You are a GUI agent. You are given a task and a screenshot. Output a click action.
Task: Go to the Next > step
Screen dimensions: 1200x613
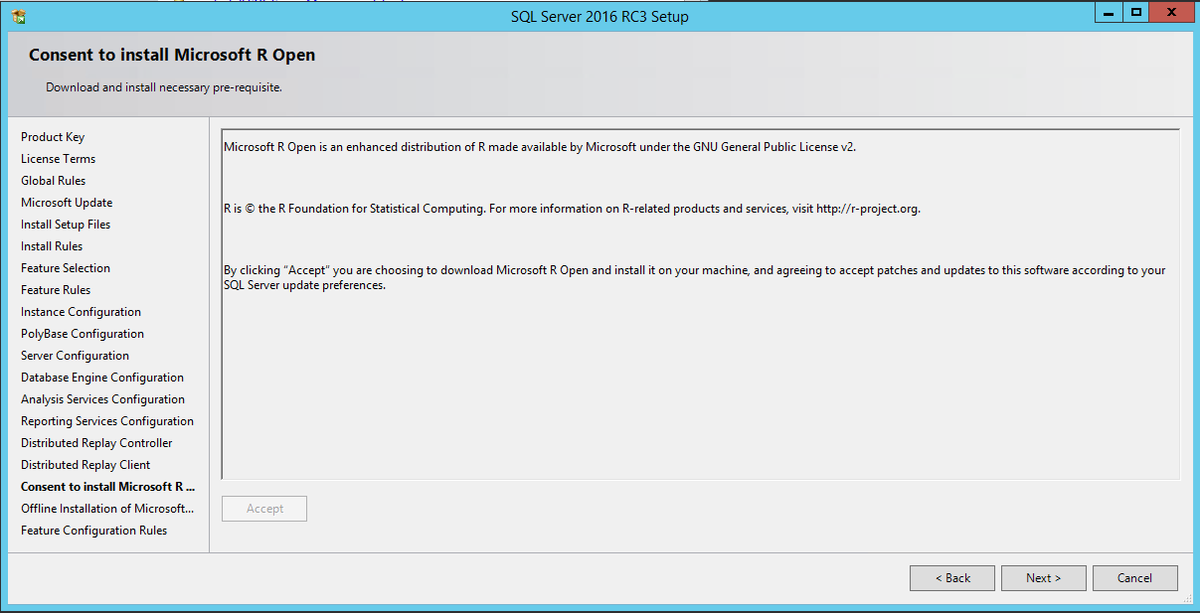[x=1043, y=578]
